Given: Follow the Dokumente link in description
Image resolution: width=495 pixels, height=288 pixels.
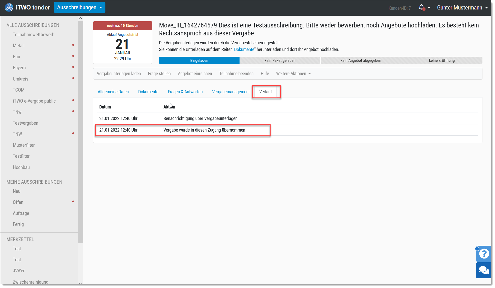Looking at the screenshot, I should 244,49.
